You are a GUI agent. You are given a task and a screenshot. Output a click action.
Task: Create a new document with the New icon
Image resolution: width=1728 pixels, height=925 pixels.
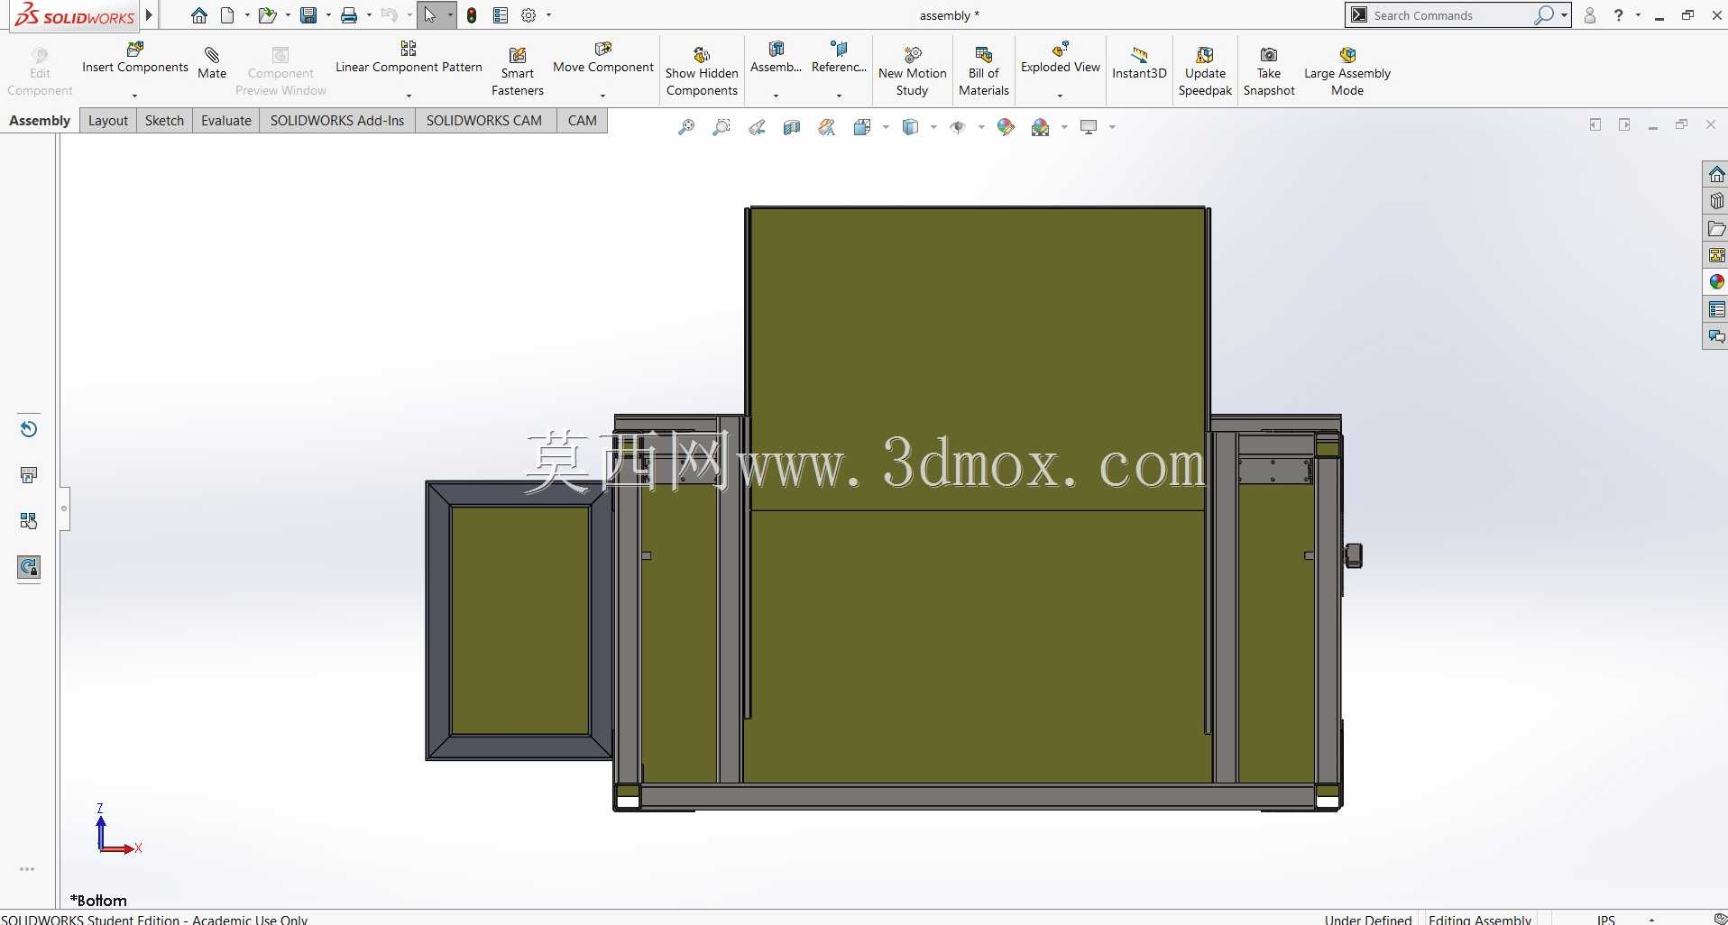pos(227,15)
